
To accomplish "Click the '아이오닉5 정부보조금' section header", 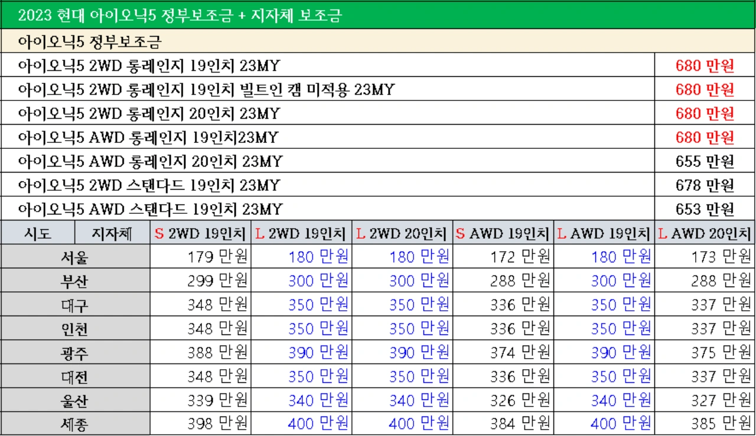I will click(378, 42).
